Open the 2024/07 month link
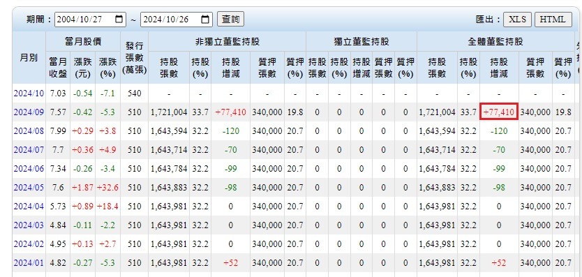The height and width of the screenshot is (277, 582). click(29, 150)
